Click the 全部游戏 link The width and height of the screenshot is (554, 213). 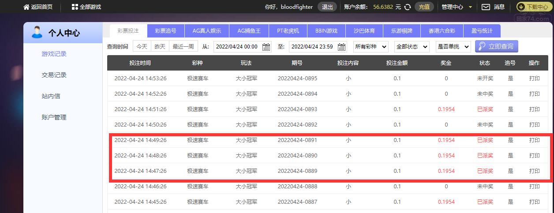pos(90,7)
